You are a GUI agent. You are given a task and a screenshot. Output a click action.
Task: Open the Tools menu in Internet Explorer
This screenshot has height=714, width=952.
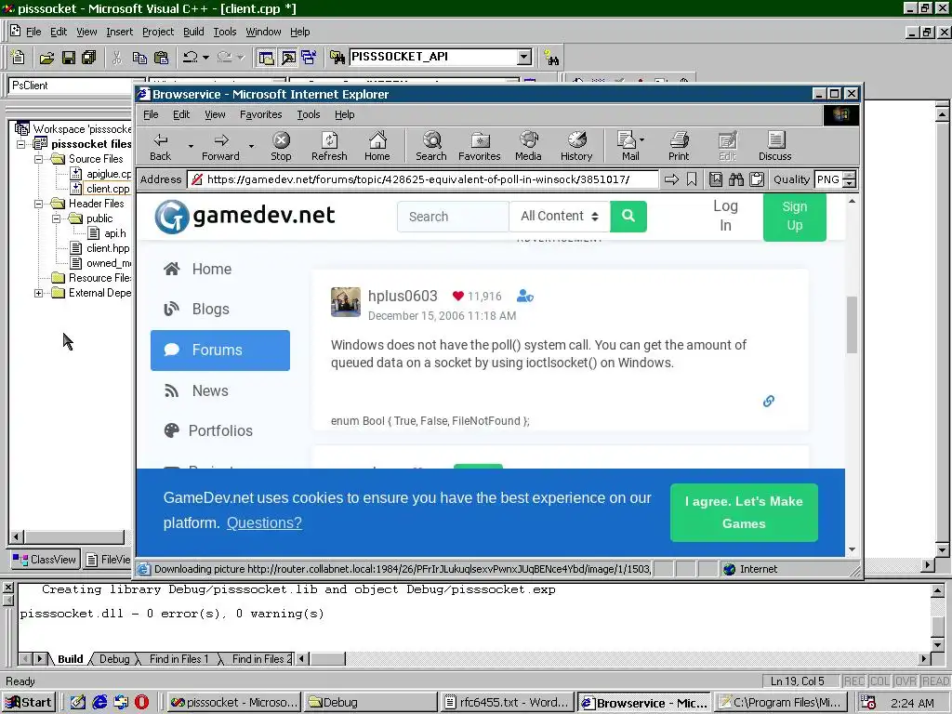[x=309, y=114]
